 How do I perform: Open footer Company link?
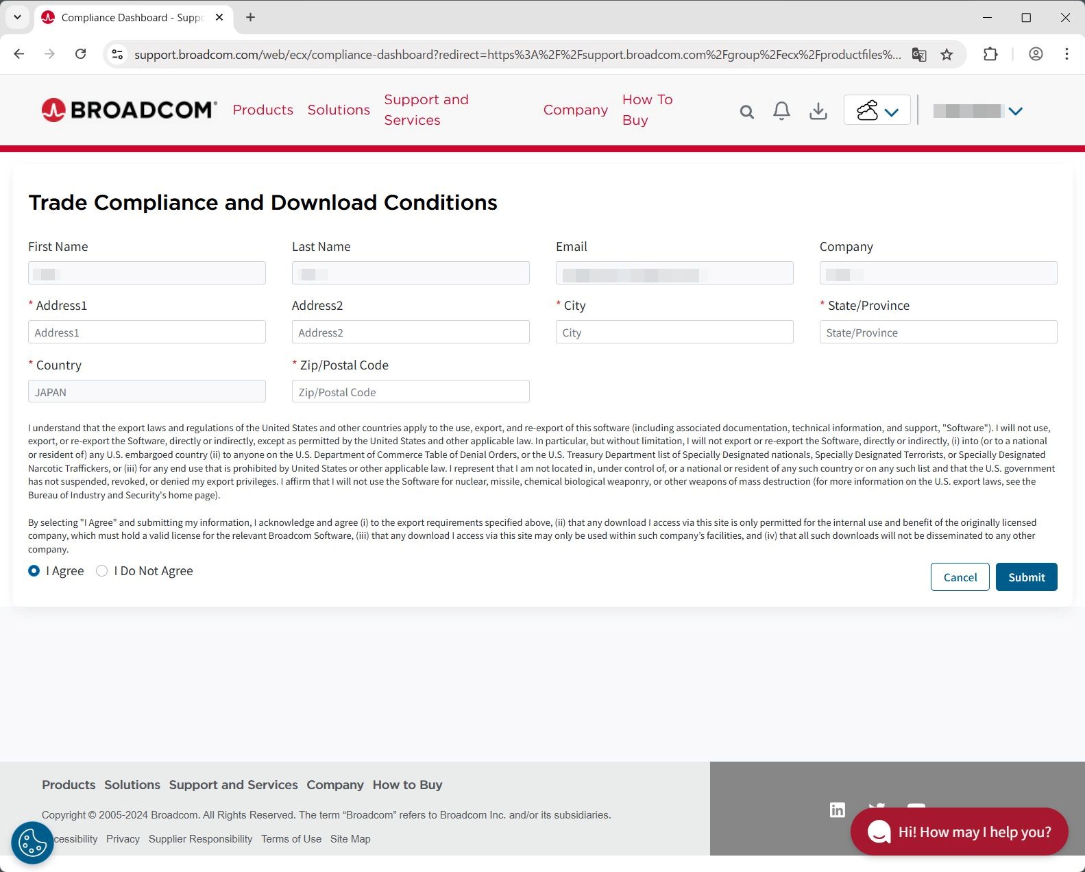[x=335, y=785]
